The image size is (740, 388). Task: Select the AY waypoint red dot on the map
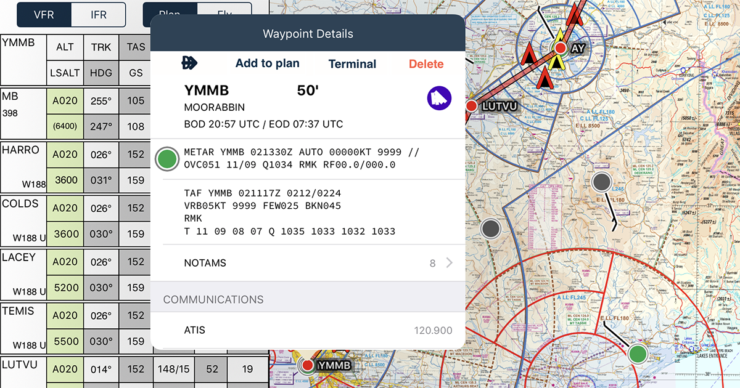click(561, 48)
